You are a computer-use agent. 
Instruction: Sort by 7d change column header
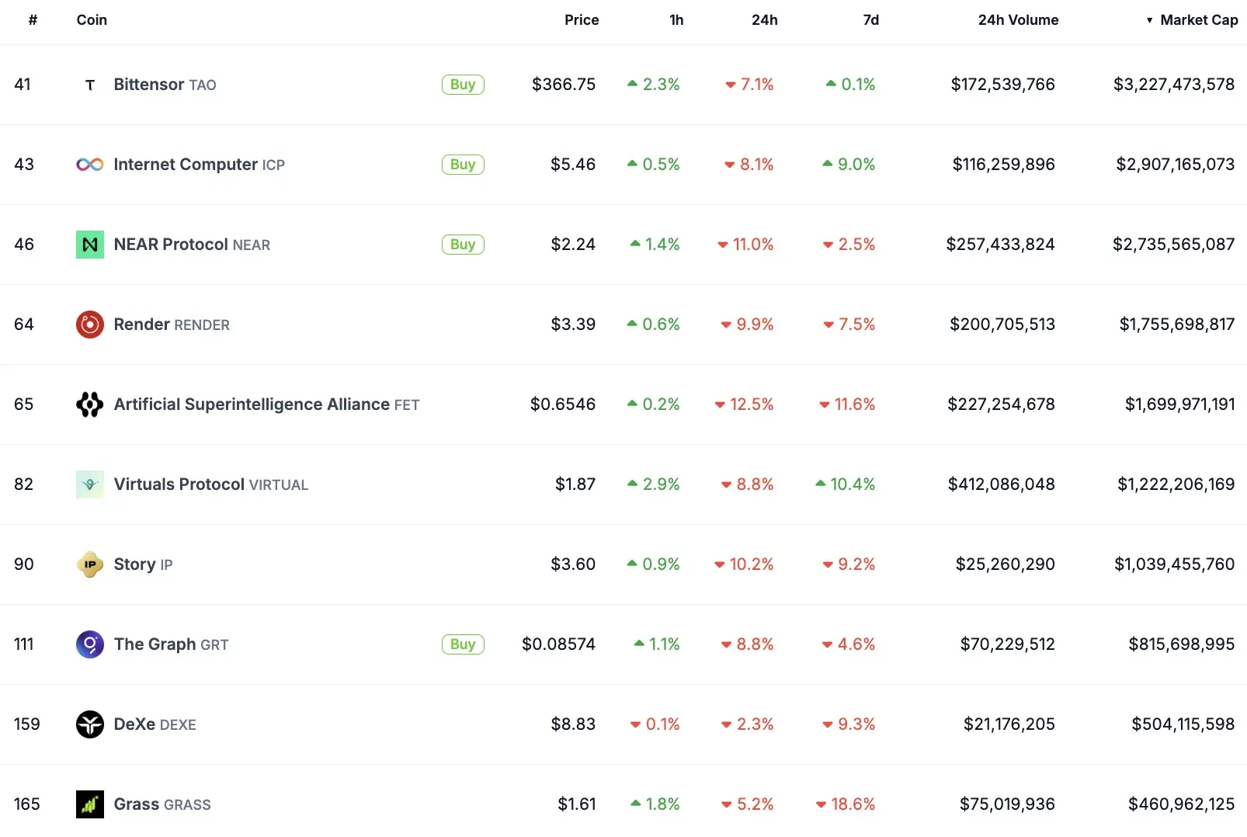(870, 20)
